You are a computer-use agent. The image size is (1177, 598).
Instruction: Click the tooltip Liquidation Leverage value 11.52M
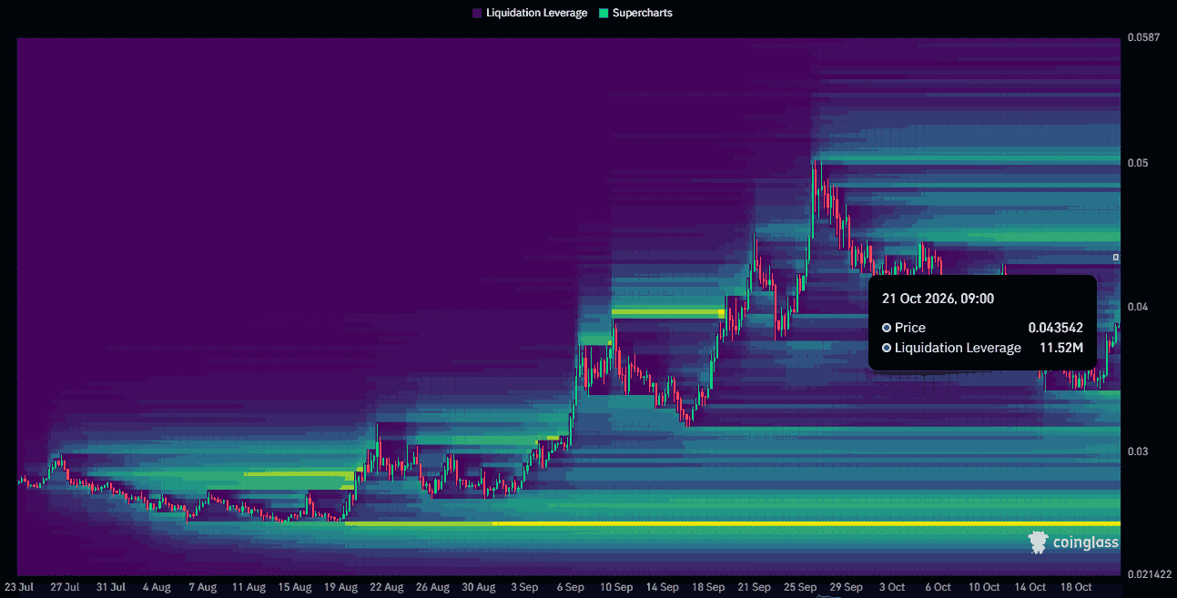(x=1061, y=348)
